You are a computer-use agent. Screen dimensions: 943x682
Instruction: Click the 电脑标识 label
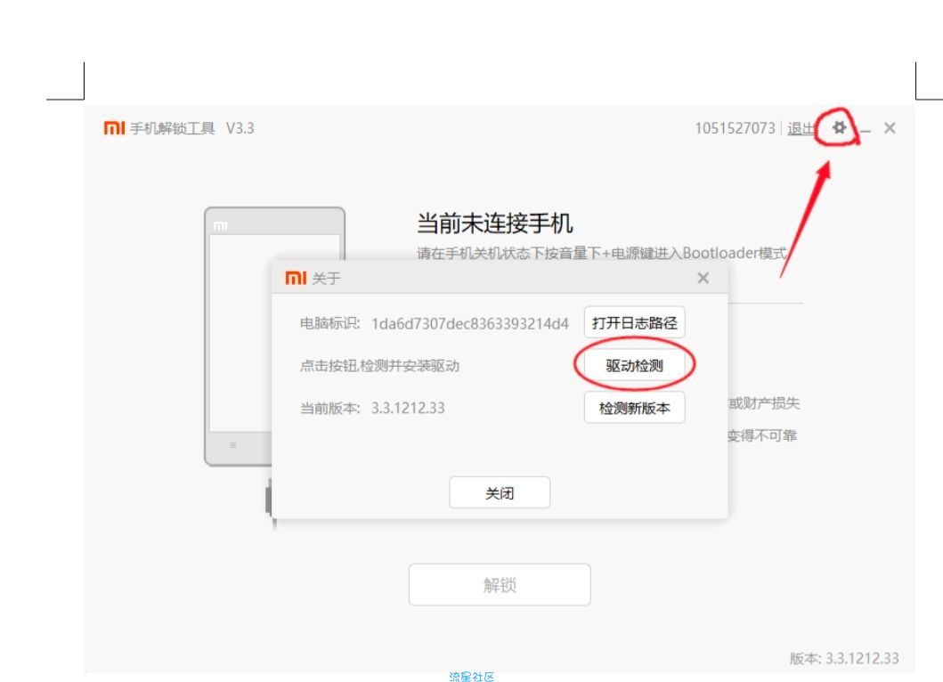pos(330,323)
